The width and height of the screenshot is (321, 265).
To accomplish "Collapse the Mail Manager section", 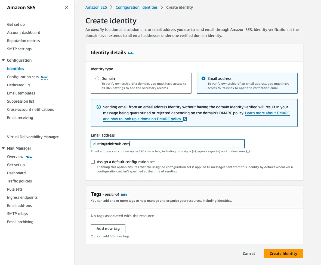I will tap(3, 148).
